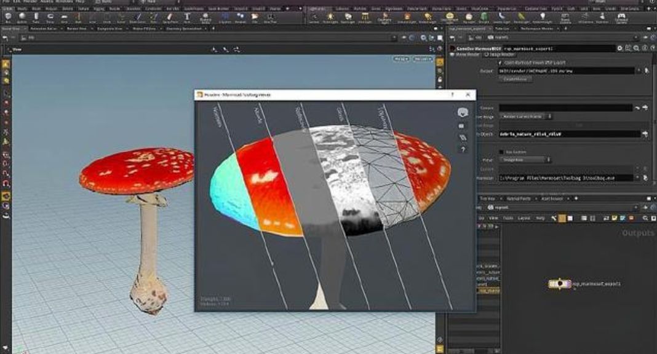The height and width of the screenshot is (354, 657).
Task: Select the Torus shelf tool
Action: click(50, 17)
